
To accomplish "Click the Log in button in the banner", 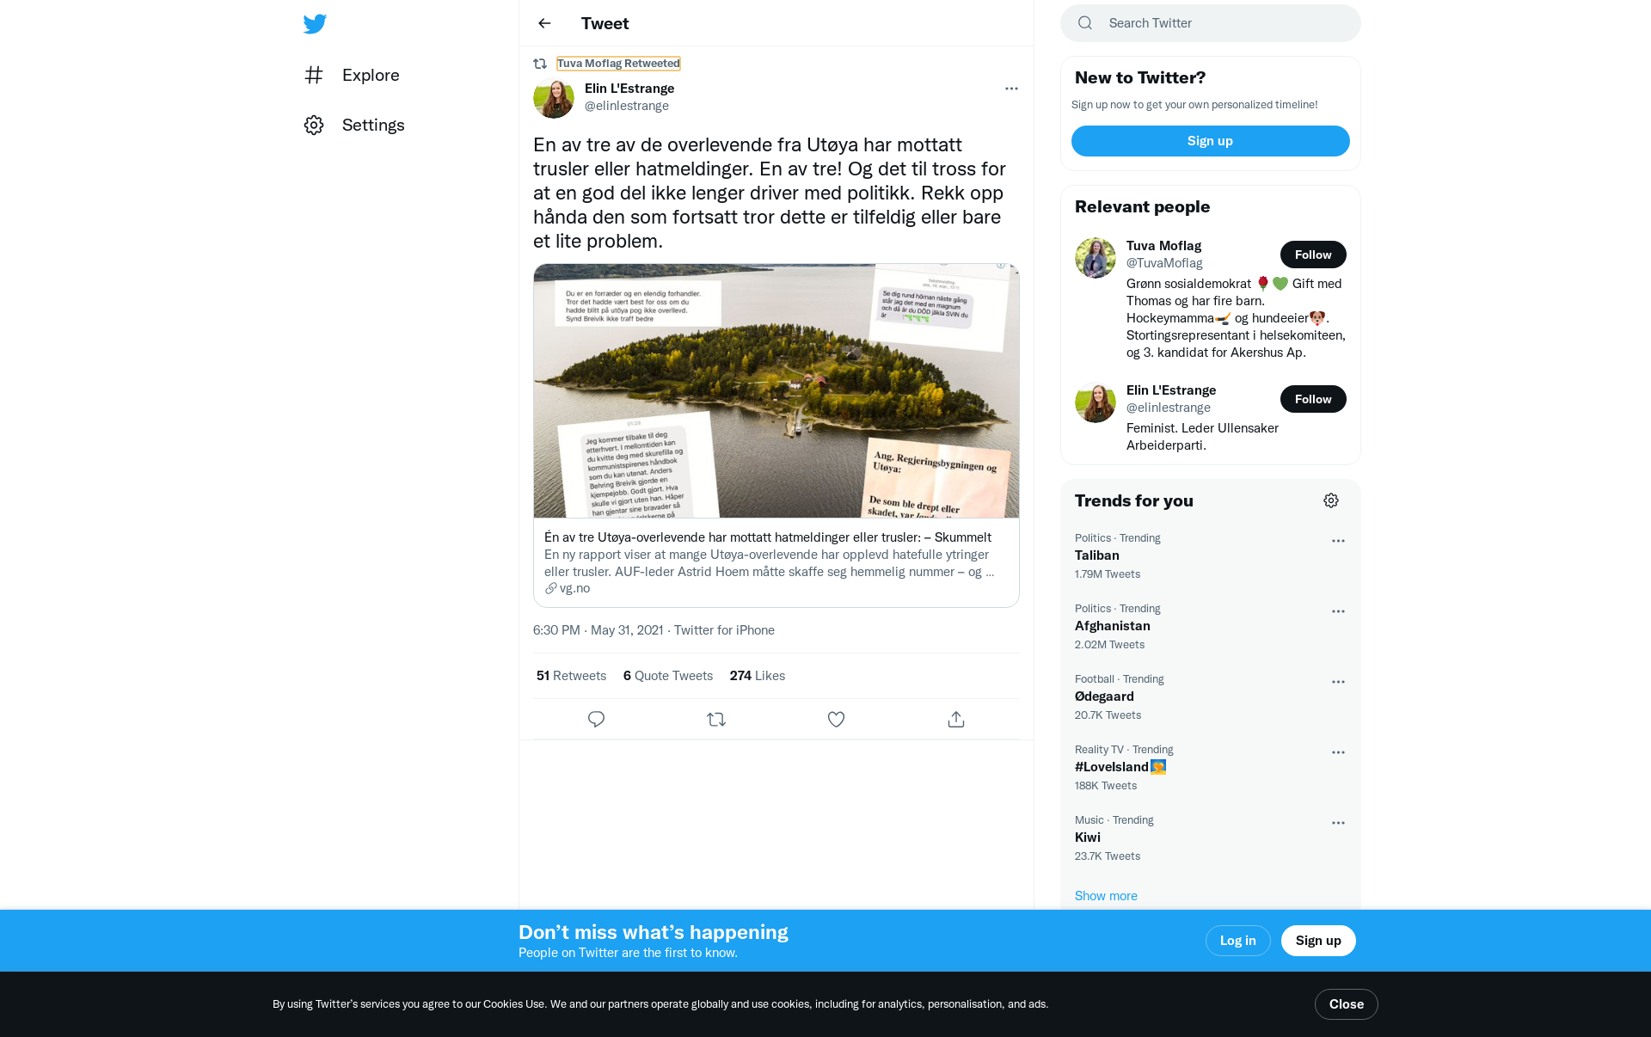I will pos(1237,941).
